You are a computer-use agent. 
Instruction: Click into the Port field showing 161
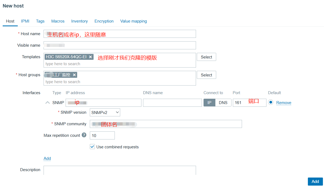[x=249, y=102]
